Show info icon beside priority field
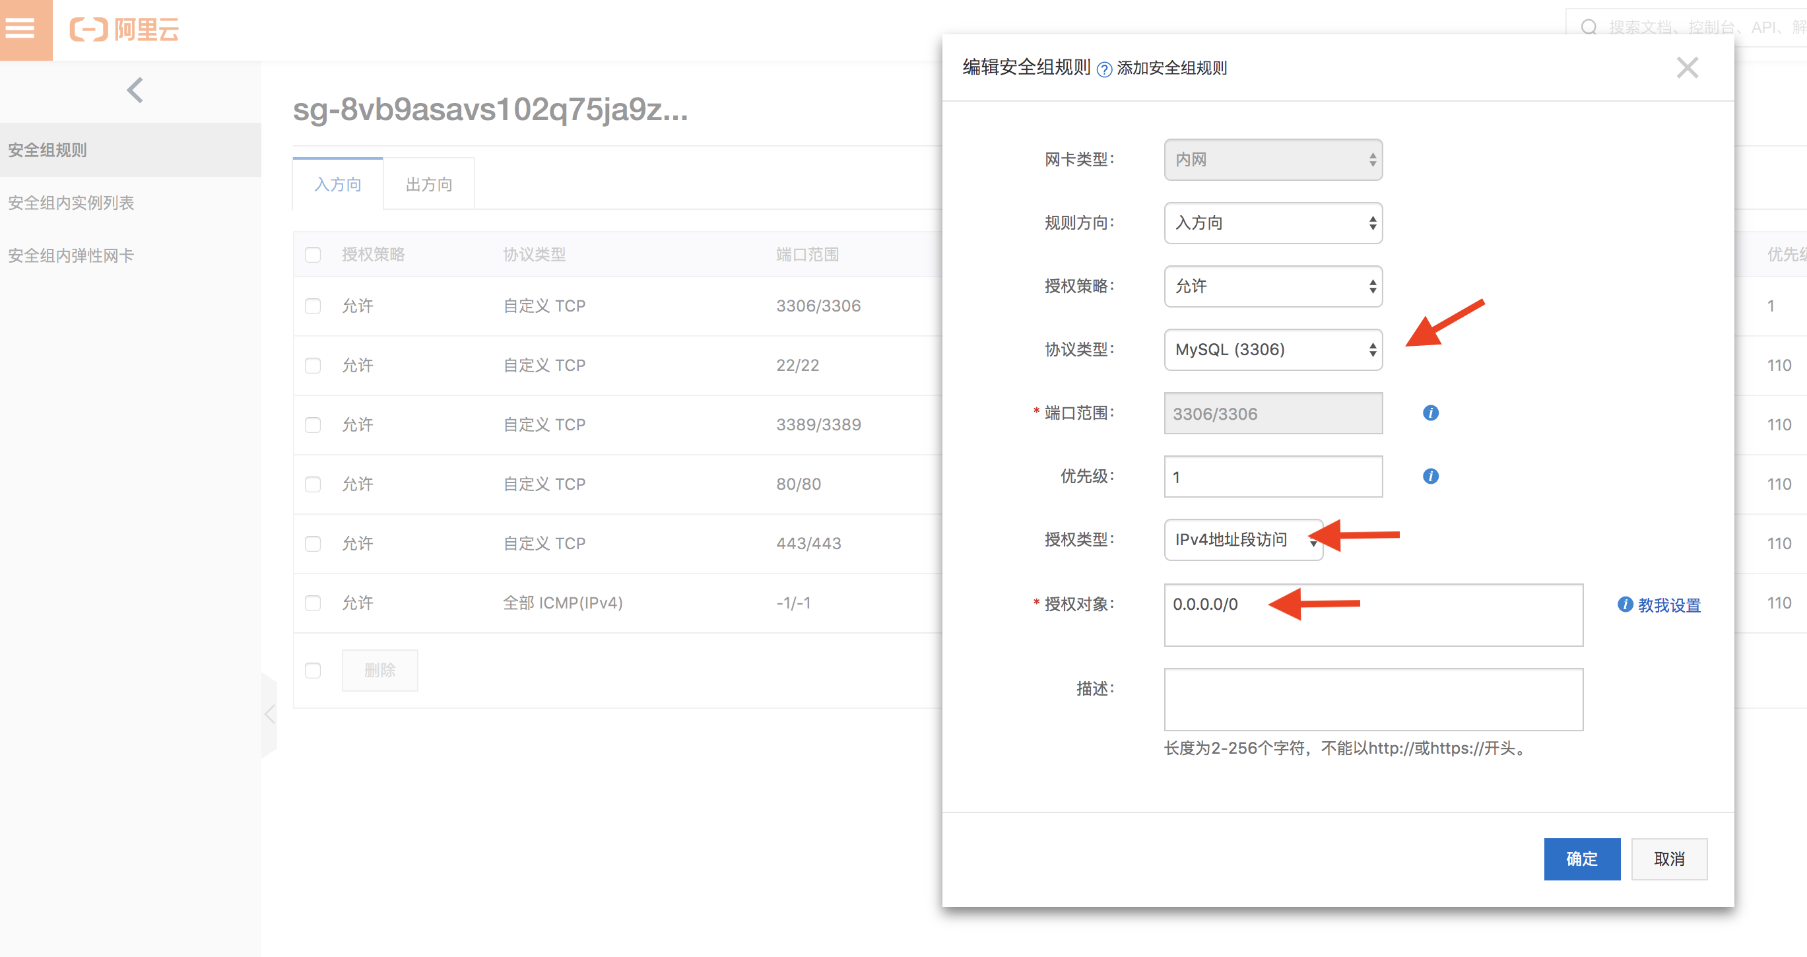 [x=1430, y=477]
